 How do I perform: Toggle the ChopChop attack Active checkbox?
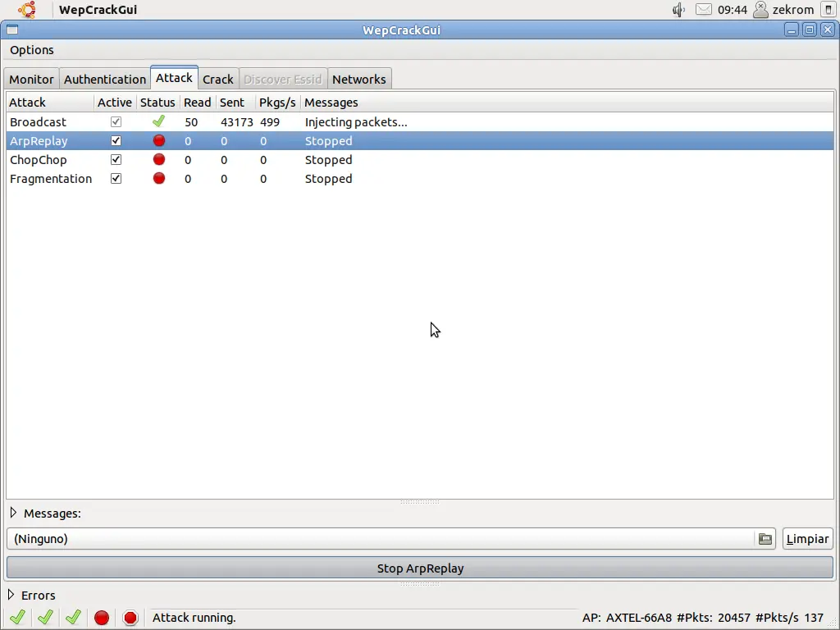click(x=116, y=160)
